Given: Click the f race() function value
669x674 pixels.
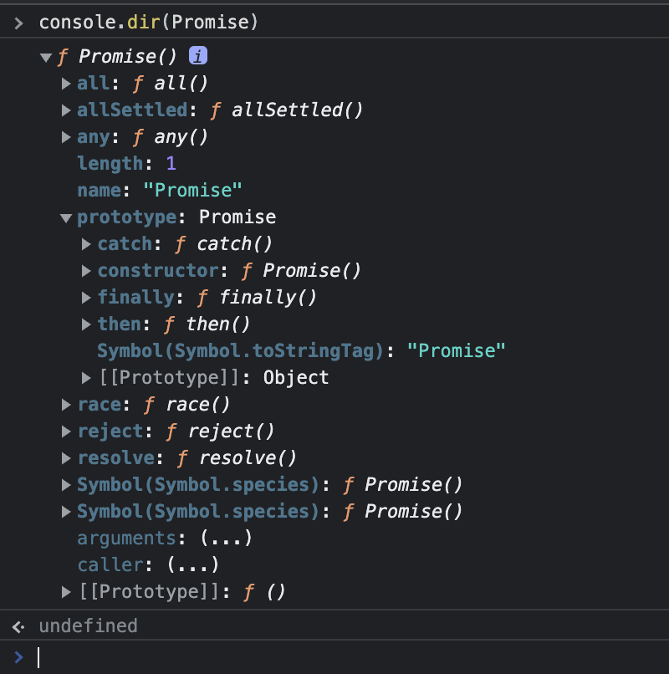Looking at the screenshot, I should point(186,405).
